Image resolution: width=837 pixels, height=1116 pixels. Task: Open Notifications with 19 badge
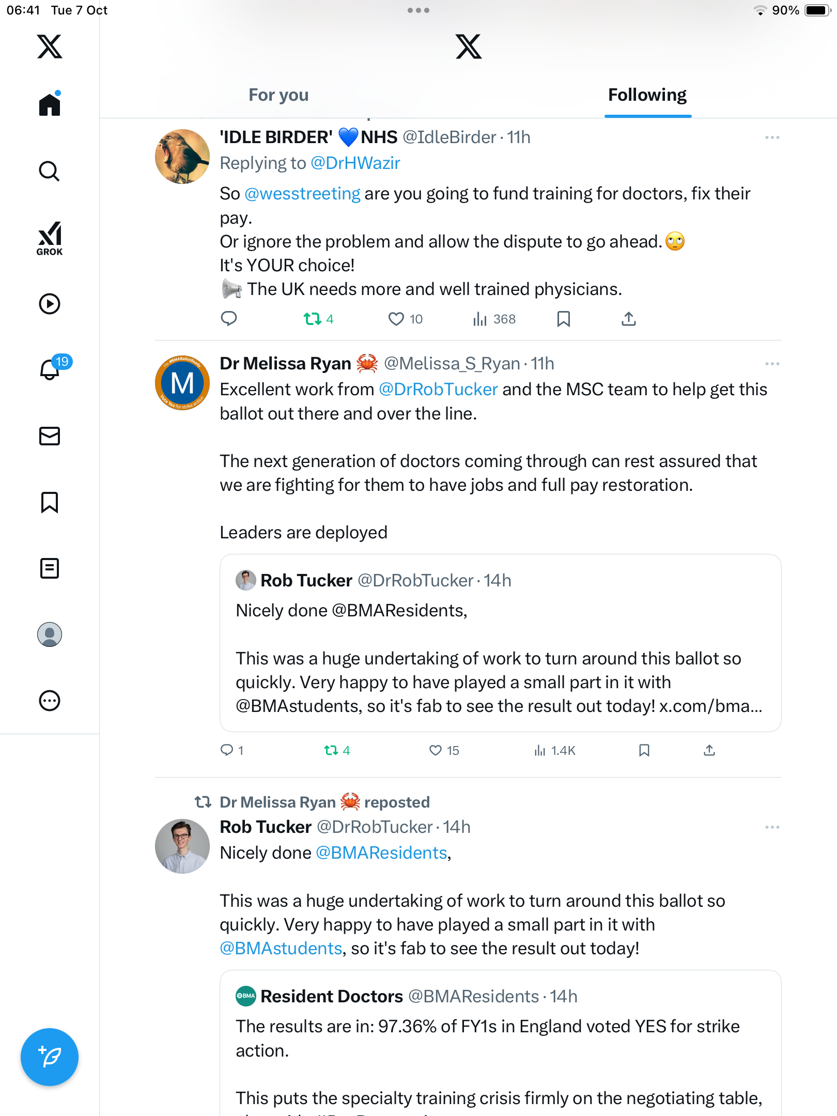pos(51,369)
